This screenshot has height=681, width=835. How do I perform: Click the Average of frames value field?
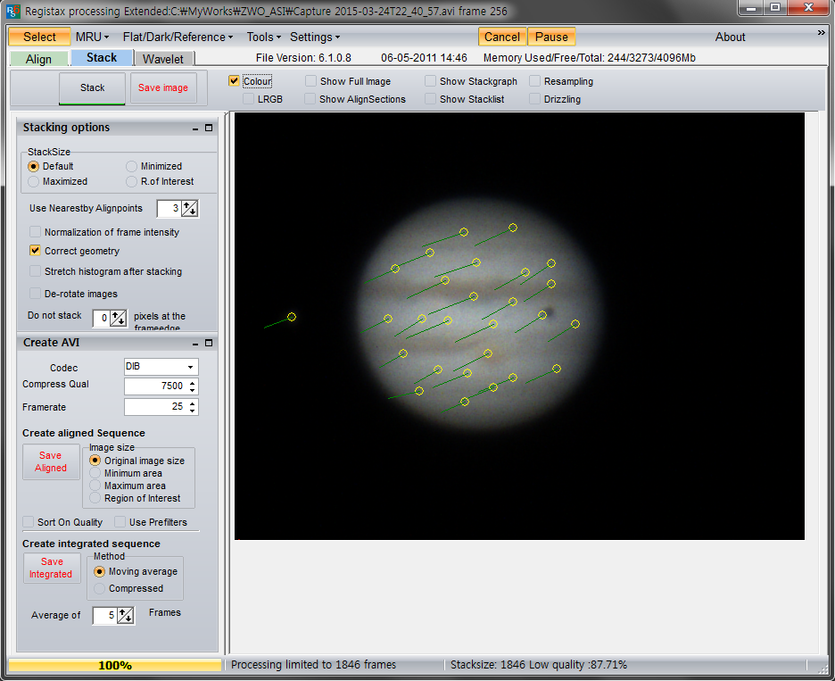point(105,616)
